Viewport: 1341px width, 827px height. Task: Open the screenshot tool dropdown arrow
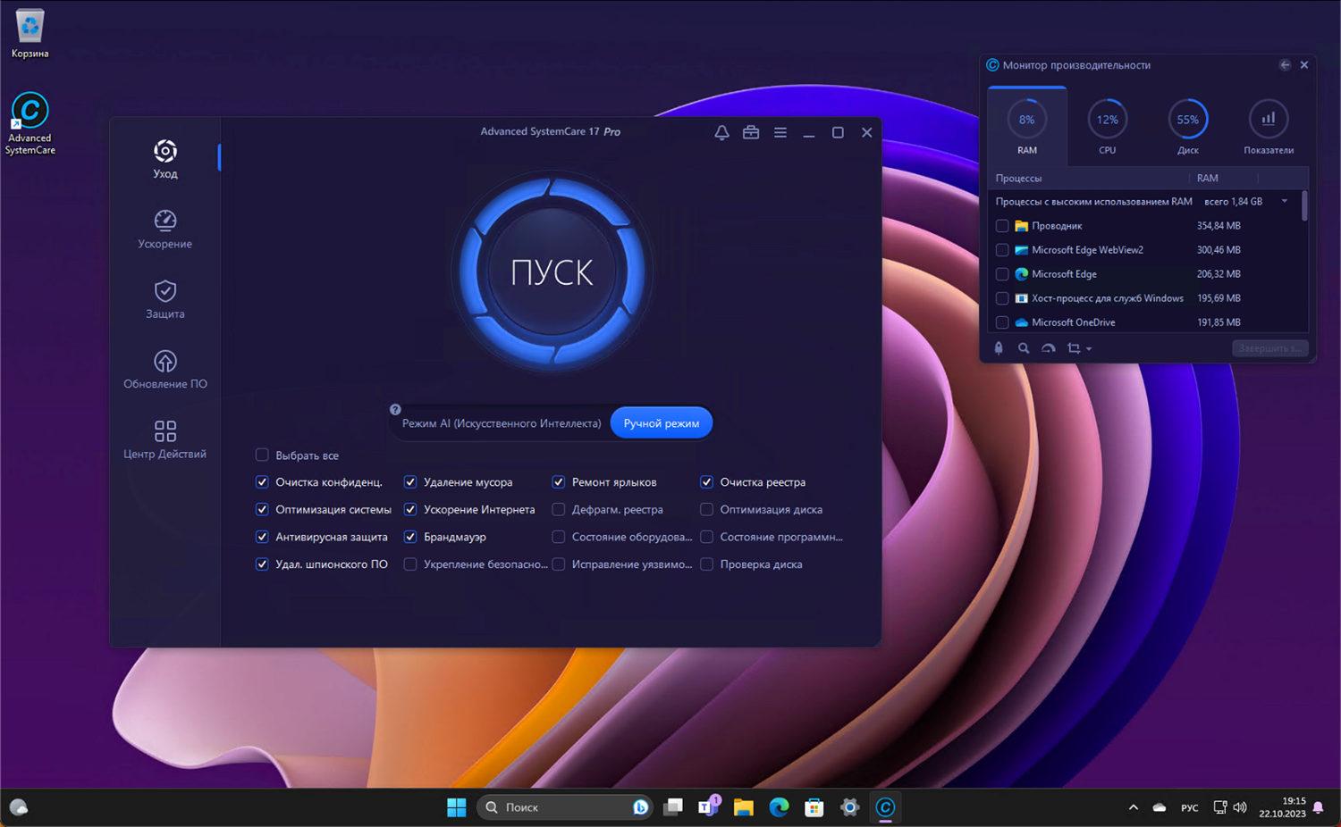coord(1089,349)
